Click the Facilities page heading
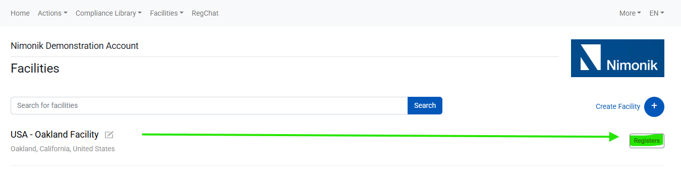 [x=35, y=68]
